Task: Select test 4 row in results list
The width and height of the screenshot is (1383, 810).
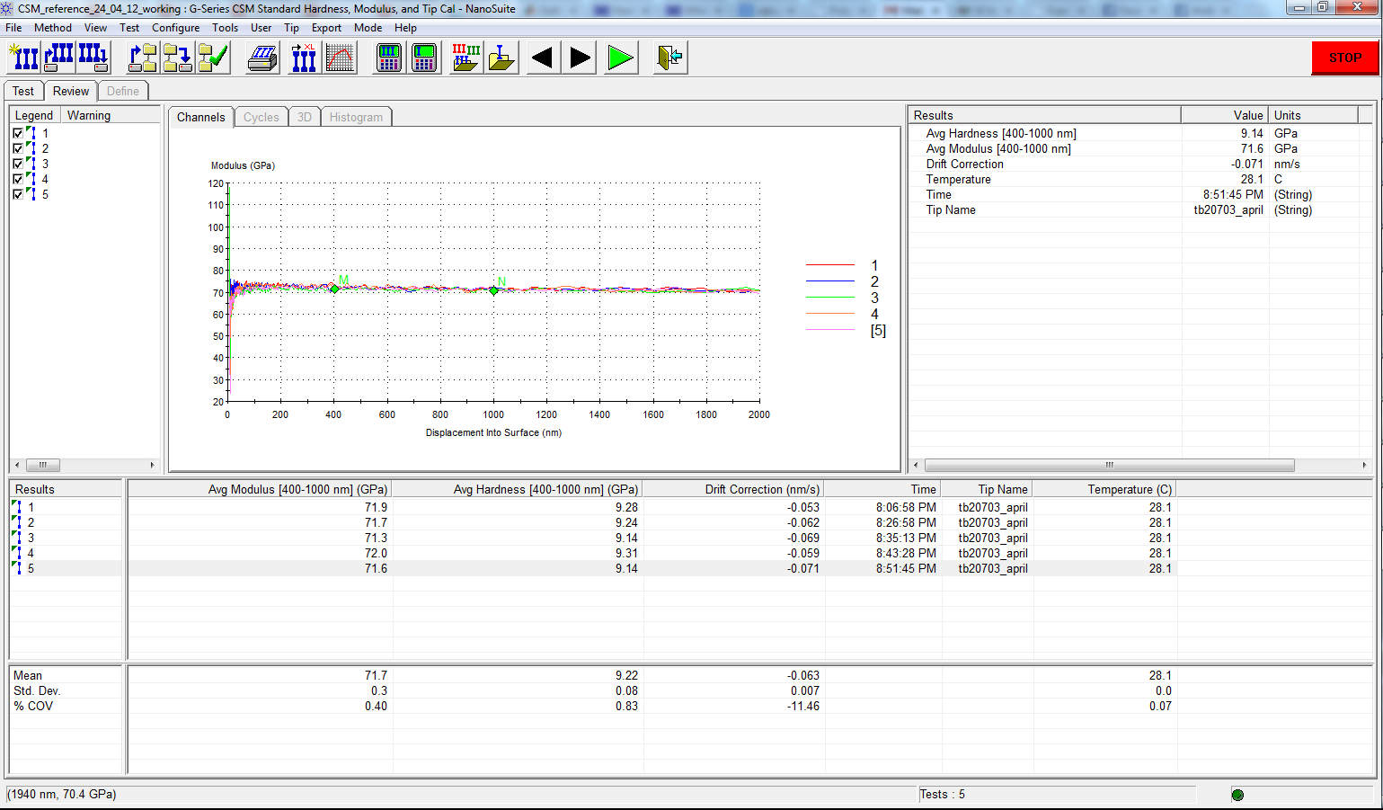Action: 31,553
